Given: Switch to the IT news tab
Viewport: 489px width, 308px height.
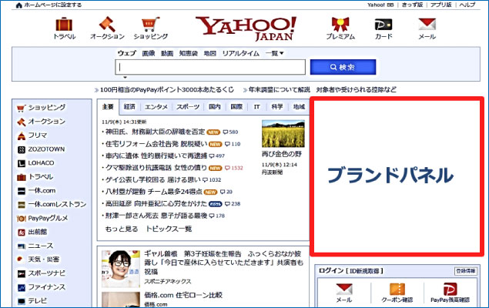Looking at the screenshot, I should [x=256, y=107].
